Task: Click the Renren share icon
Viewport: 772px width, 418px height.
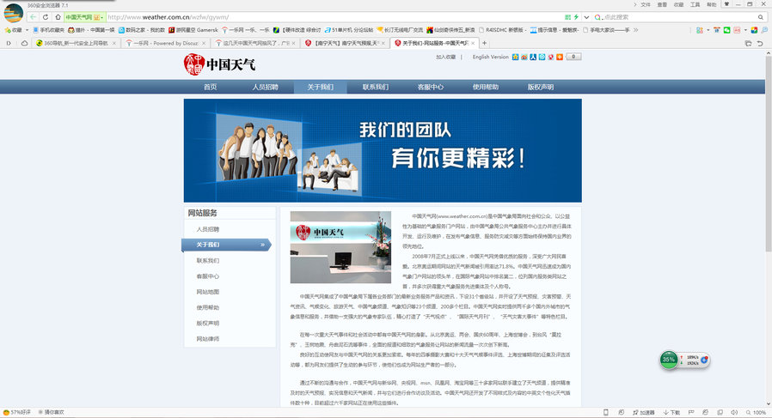Action: 533,57
